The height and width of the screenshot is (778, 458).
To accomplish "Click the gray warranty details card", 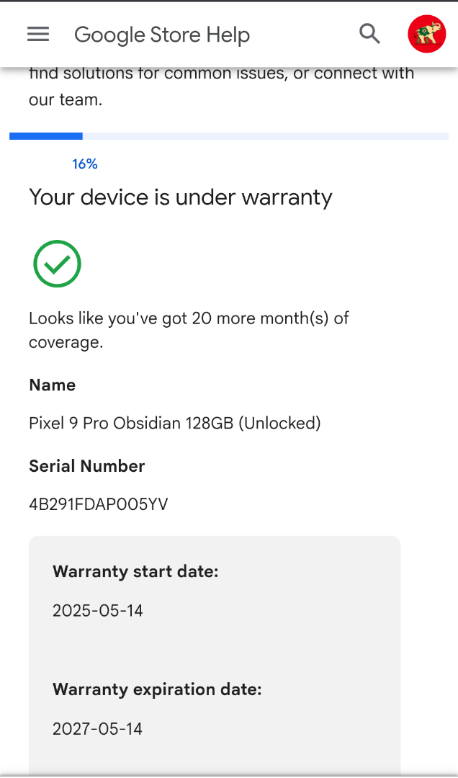I will click(x=215, y=655).
